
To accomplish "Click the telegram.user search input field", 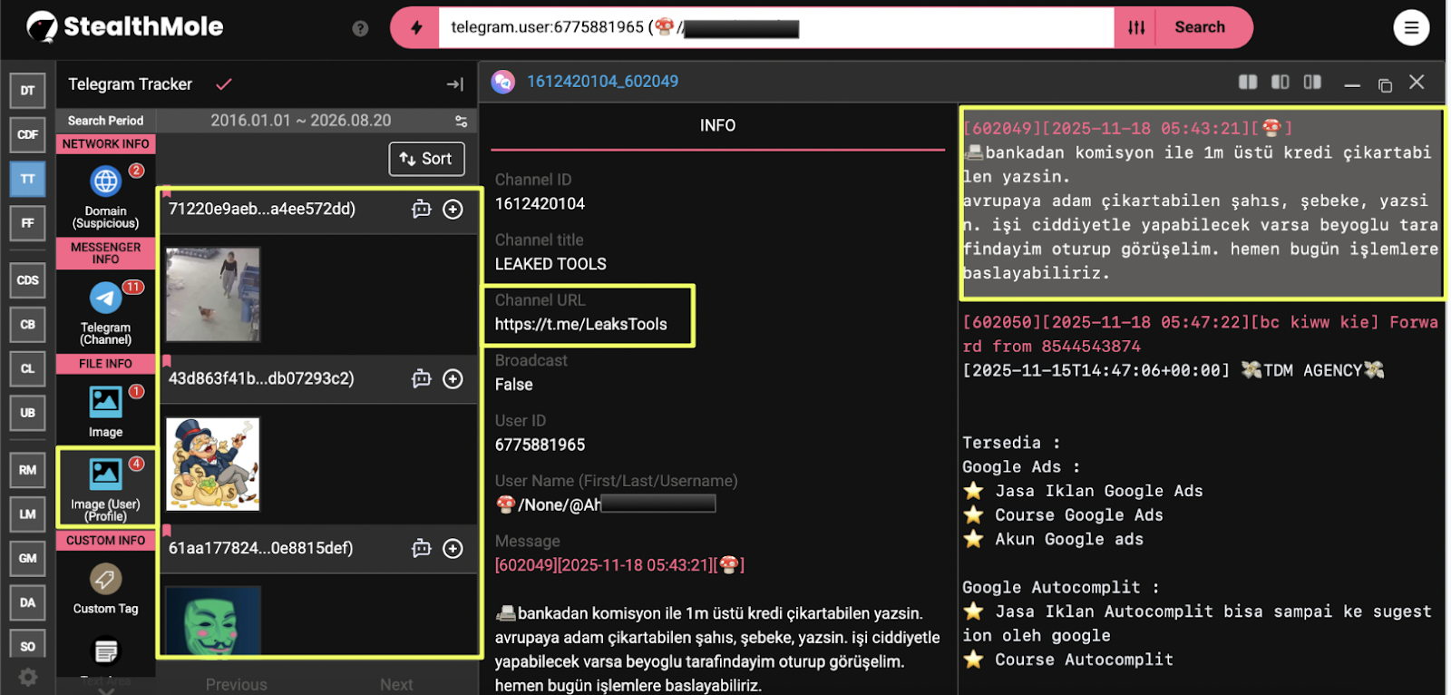I will click(776, 28).
